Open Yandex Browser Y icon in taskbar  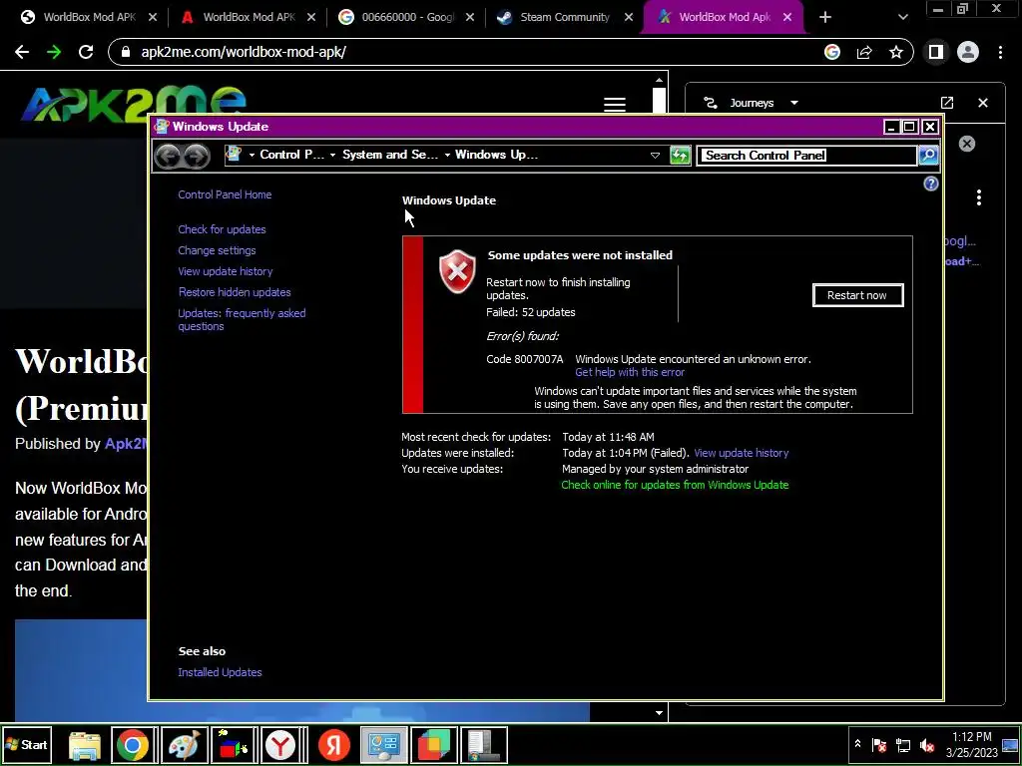click(280, 745)
